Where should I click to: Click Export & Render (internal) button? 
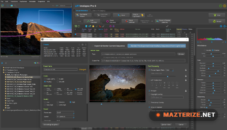163,21
